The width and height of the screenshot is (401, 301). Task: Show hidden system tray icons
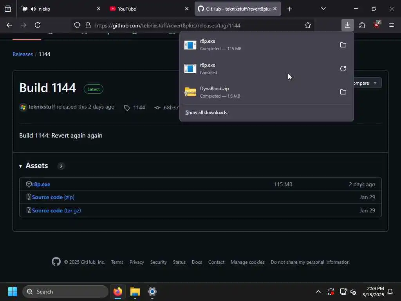[318, 292]
